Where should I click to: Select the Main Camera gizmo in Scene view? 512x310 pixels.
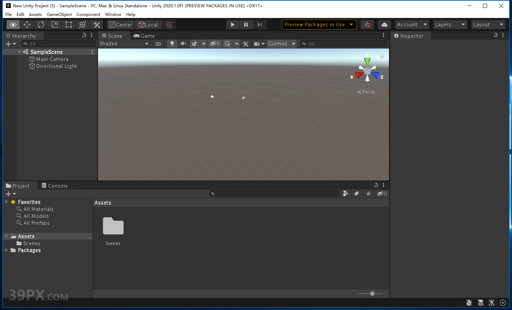[212, 97]
